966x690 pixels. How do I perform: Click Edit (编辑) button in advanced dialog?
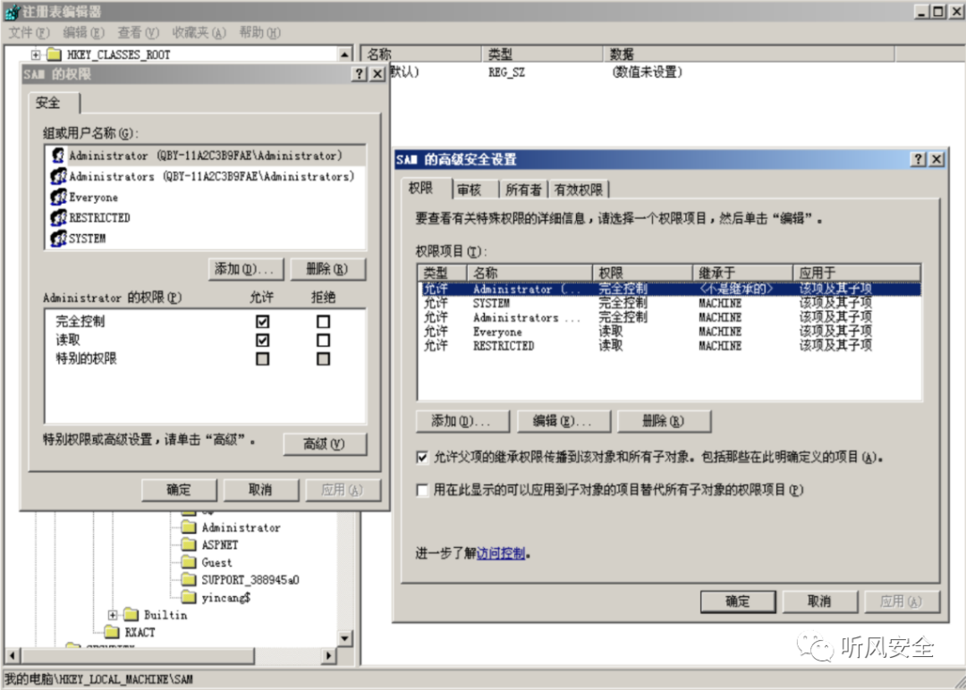tap(563, 421)
